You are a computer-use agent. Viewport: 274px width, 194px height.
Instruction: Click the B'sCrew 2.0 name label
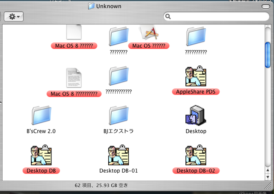coord(41,131)
